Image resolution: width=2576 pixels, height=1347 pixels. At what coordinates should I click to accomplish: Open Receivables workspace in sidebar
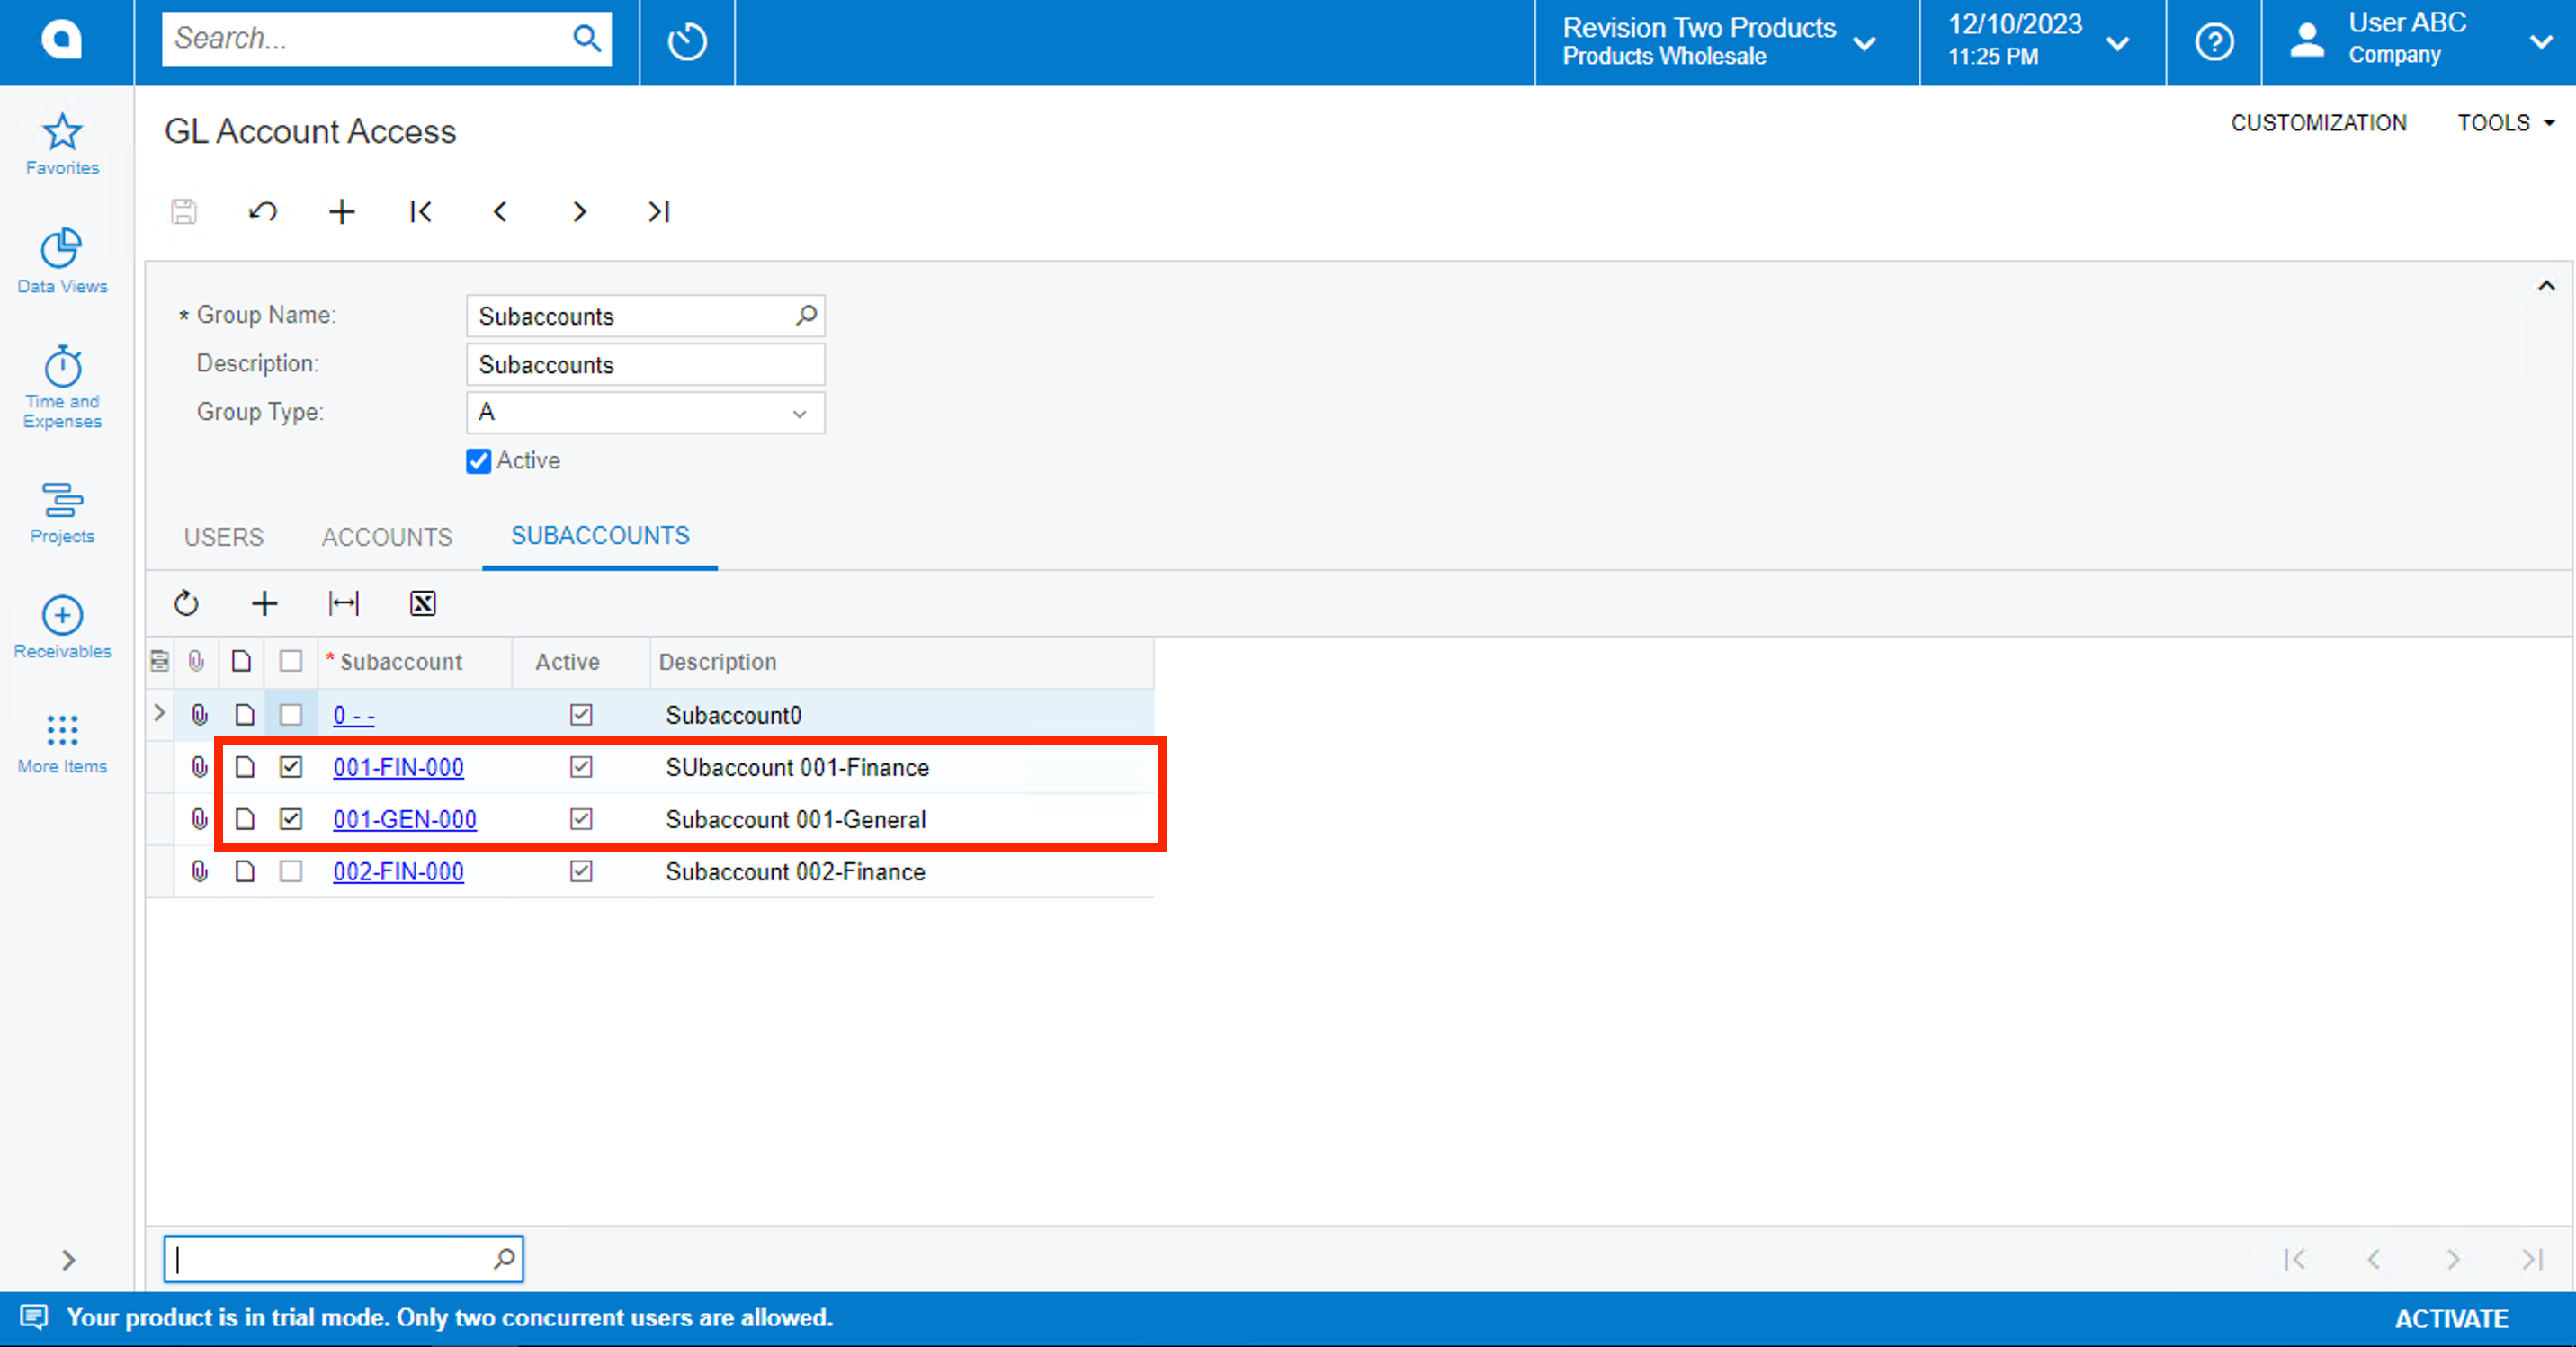click(x=62, y=628)
